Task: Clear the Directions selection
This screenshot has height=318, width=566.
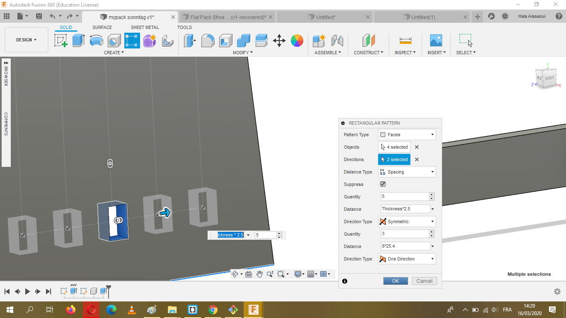Action: point(417,159)
